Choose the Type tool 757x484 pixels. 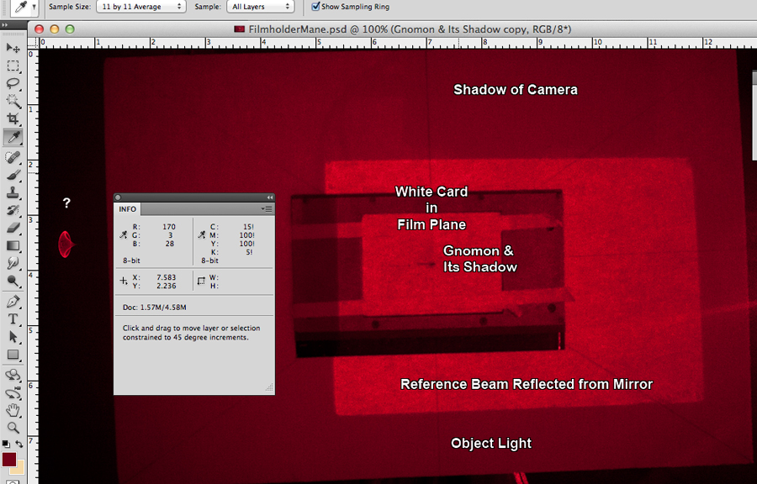(x=13, y=319)
